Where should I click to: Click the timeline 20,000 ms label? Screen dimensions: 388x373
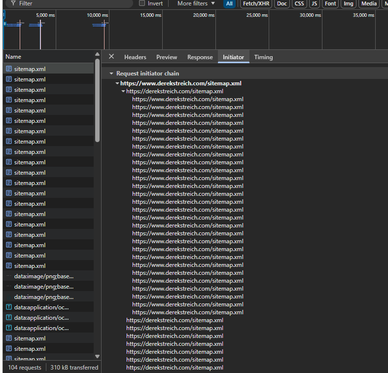coord(204,15)
